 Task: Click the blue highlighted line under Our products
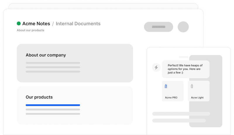53,105
